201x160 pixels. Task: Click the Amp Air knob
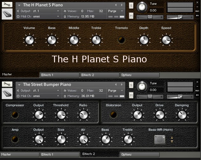84,139
